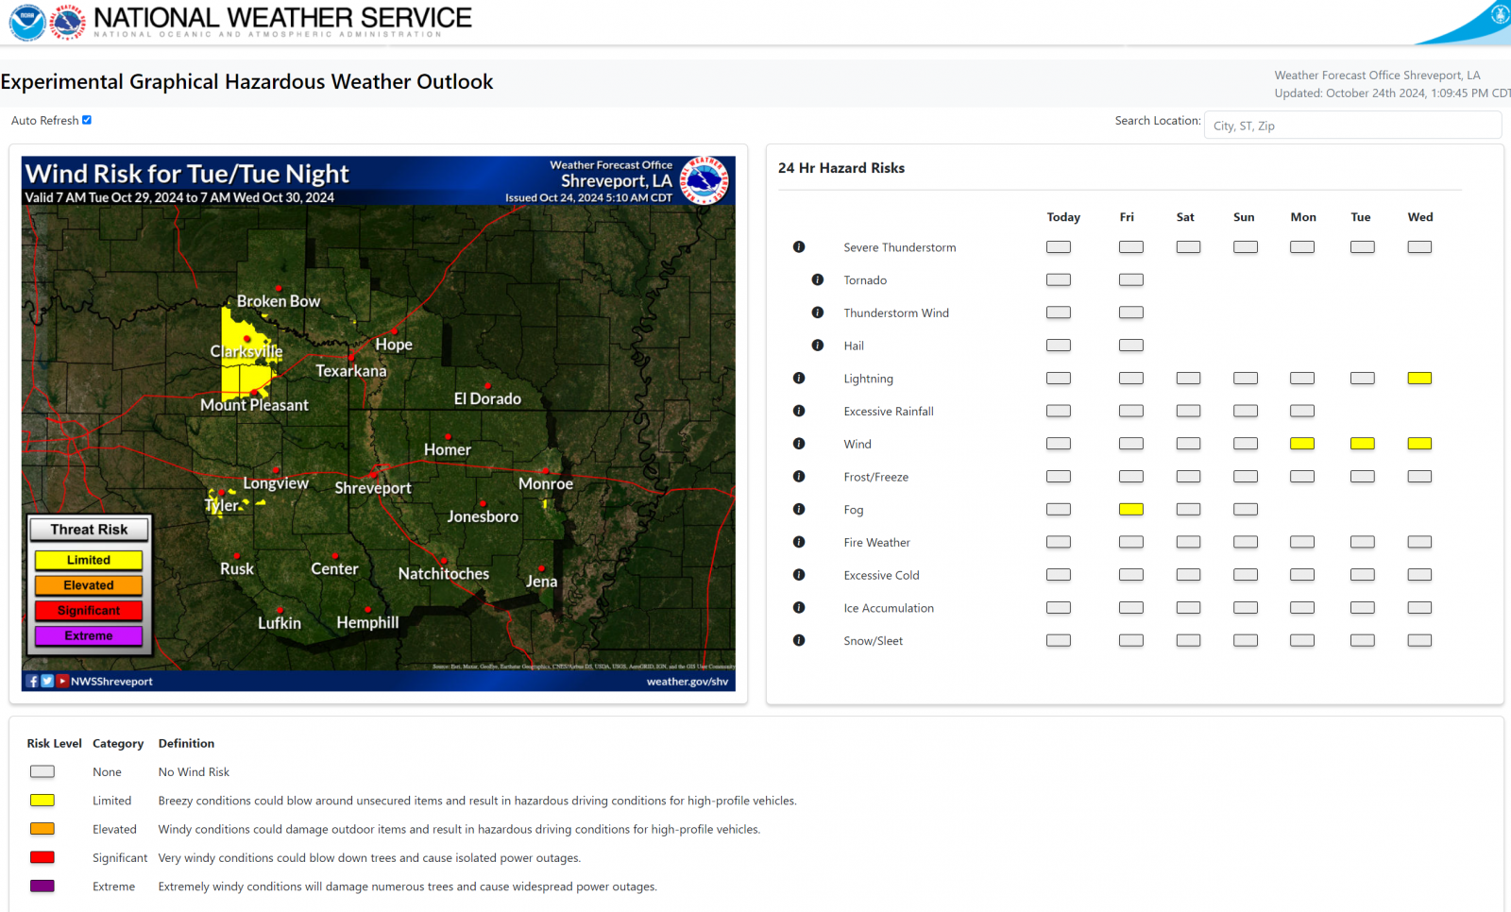Click the None gray swatch in the risk legend table
Screen dimensions: 1511x912
coord(42,771)
